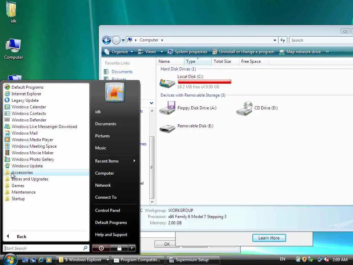This screenshot has width=353, height=265.
Task: Open Network from the start menu
Action: (103, 185)
